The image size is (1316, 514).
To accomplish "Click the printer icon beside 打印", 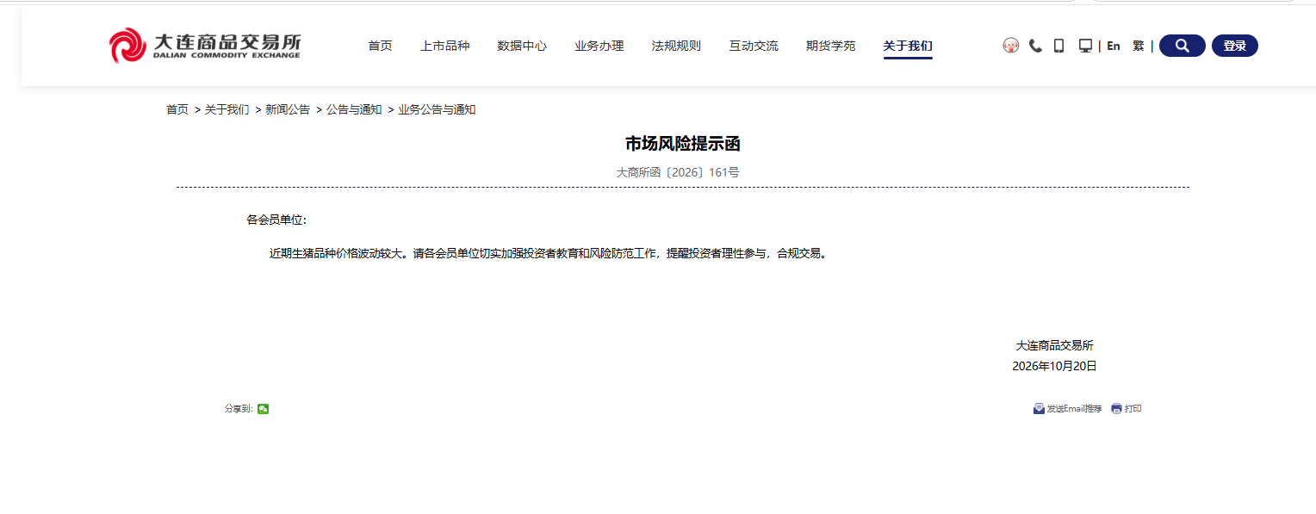I will point(1116,409).
